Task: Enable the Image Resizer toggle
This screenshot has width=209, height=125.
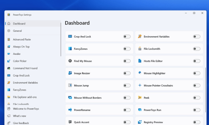Action: click(x=127, y=73)
